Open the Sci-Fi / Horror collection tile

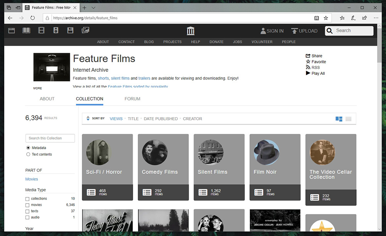(107, 167)
